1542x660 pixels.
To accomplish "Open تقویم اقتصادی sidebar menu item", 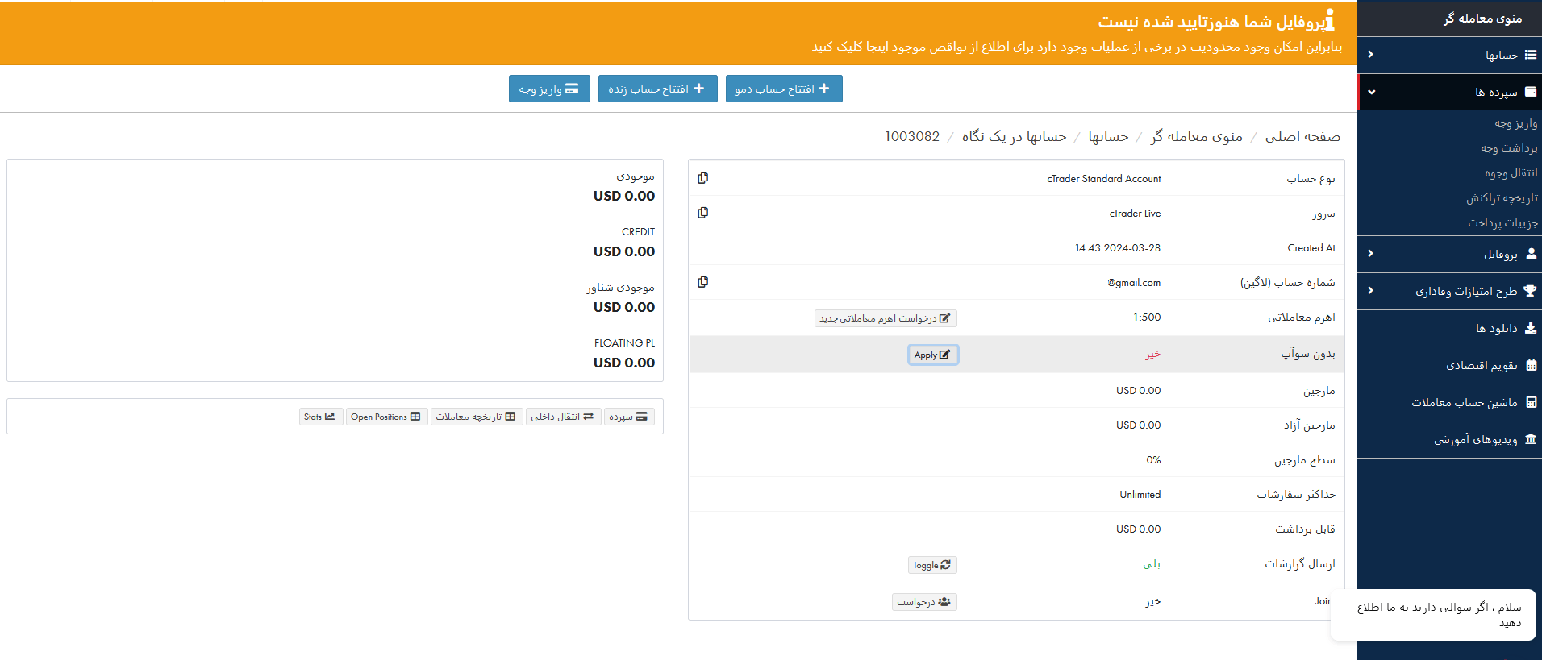I will (1449, 365).
